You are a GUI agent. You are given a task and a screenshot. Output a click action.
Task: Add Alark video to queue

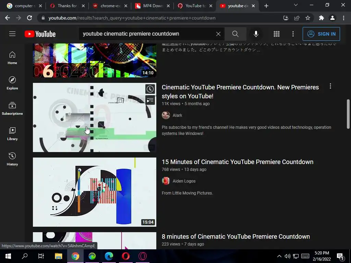(150, 100)
